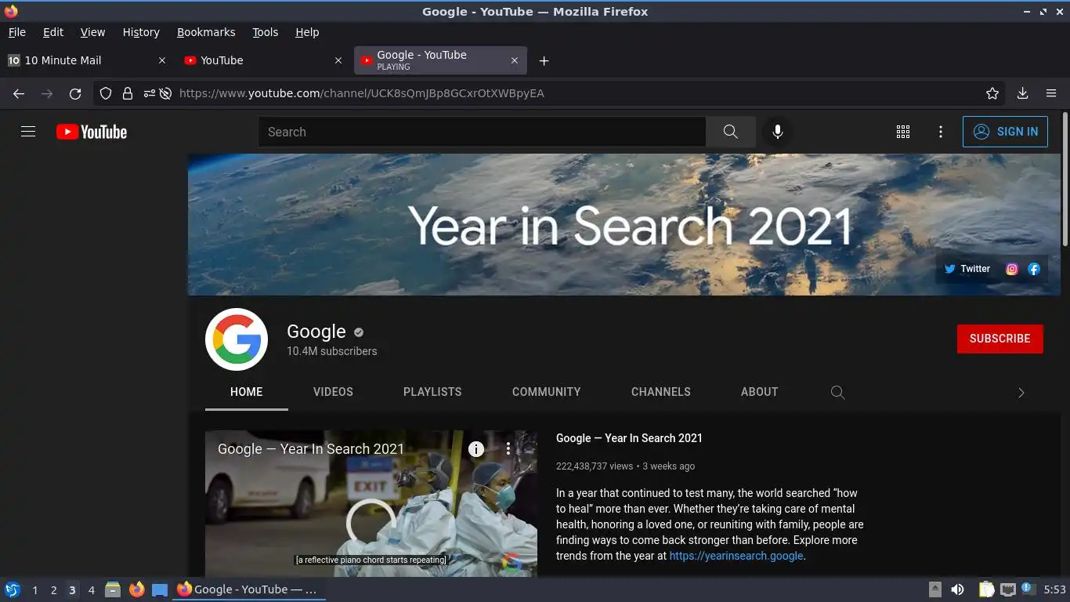Screen dimensions: 1070x602
Task: Switch to the YouTube tab
Action: point(264,60)
